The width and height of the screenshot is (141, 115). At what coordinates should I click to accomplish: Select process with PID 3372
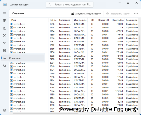74,102
